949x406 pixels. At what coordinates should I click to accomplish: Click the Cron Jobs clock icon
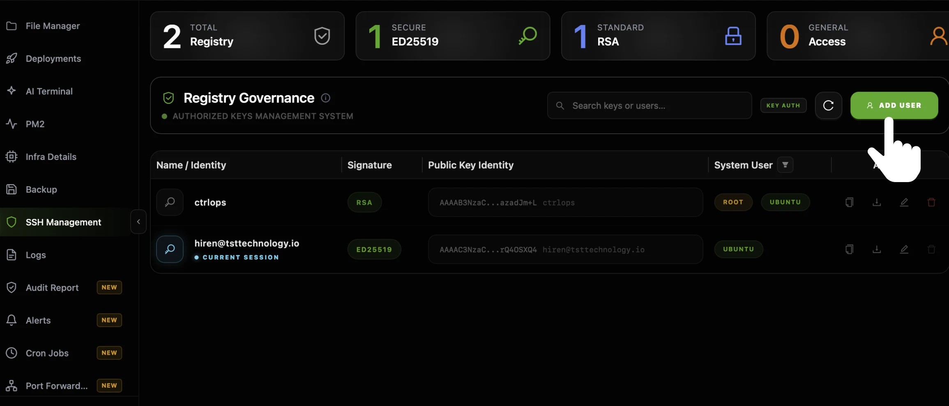pyautogui.click(x=12, y=353)
